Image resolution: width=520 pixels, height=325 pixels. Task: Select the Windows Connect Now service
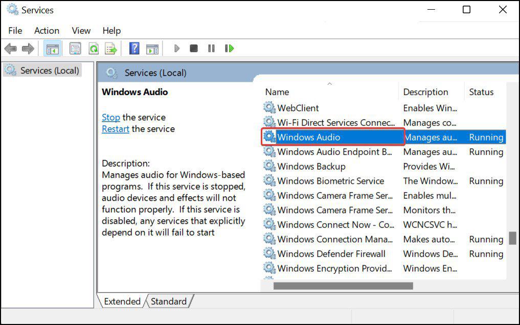[x=385, y=224]
